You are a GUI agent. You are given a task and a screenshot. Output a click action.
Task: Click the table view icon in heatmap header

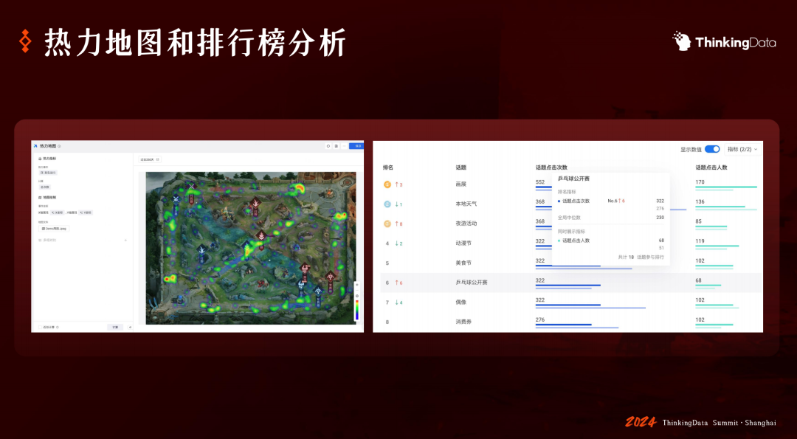[336, 146]
